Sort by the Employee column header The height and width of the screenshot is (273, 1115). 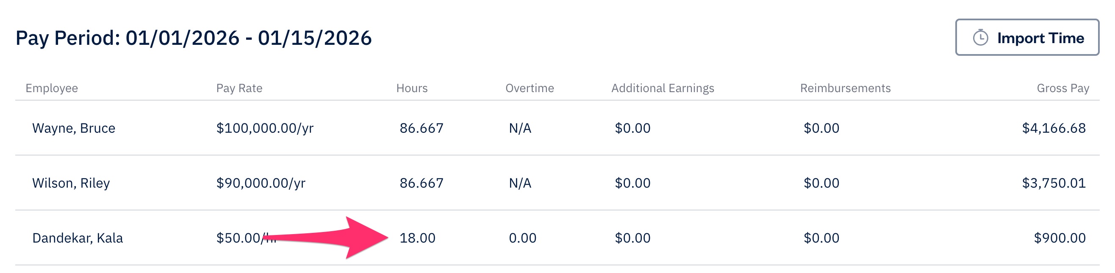click(52, 89)
